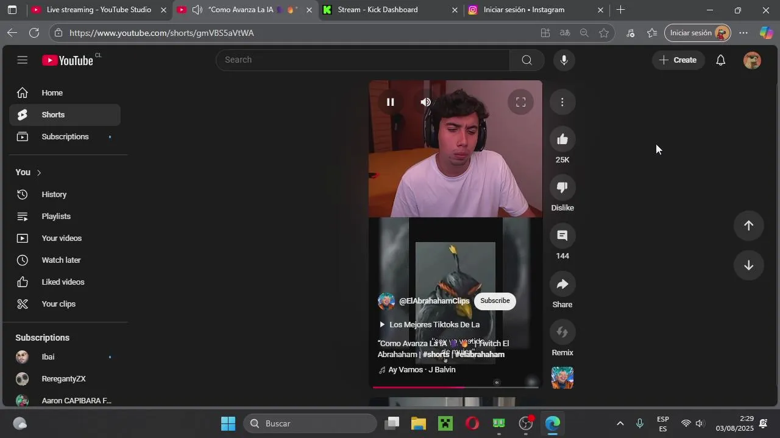Subscribe to @ElAbrahahamClips
The image size is (780, 438).
(x=495, y=301)
